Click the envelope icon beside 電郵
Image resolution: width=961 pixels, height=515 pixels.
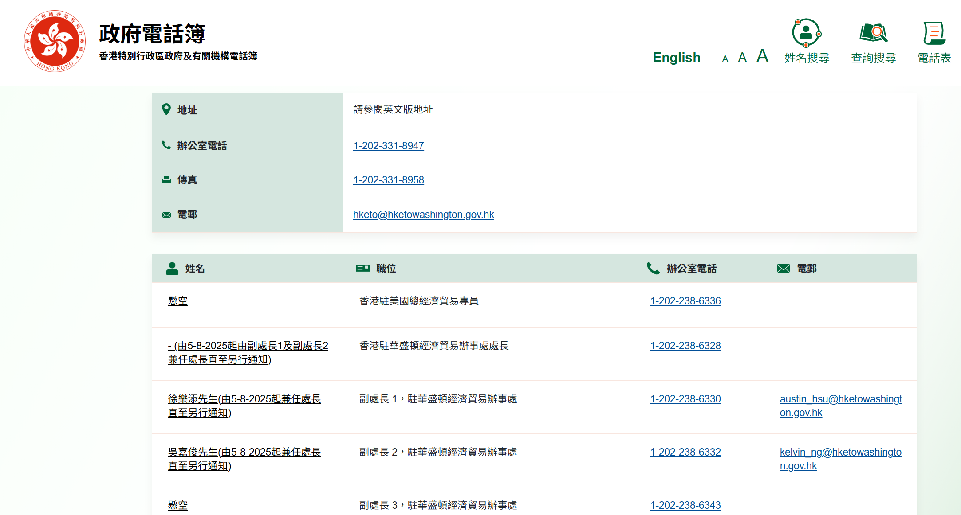click(x=166, y=214)
